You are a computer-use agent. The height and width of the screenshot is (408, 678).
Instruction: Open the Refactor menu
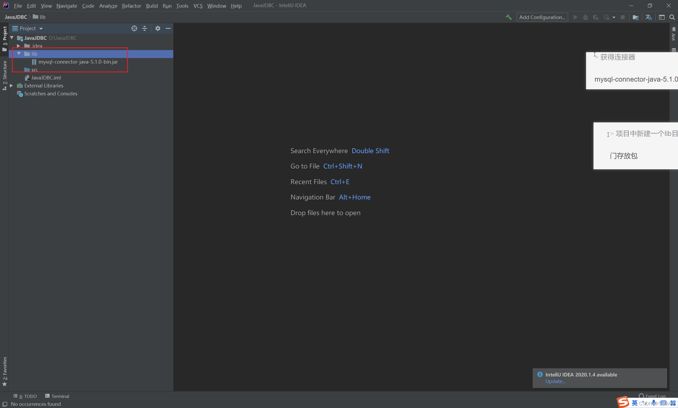tap(131, 6)
